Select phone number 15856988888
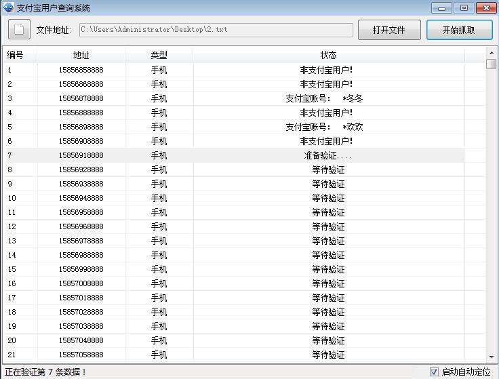 click(x=81, y=255)
